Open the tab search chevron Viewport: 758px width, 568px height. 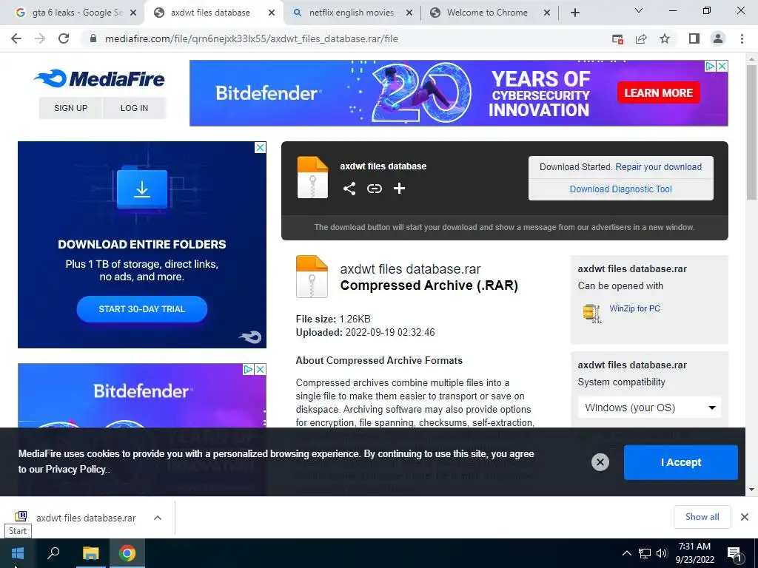click(x=639, y=10)
